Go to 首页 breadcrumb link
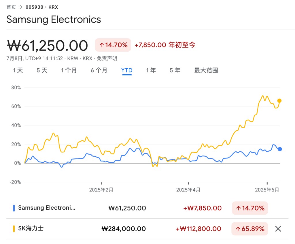295x244 pixels. [11, 7]
